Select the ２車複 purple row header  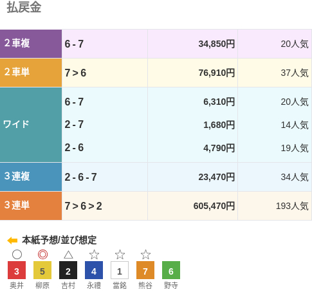[31, 44]
